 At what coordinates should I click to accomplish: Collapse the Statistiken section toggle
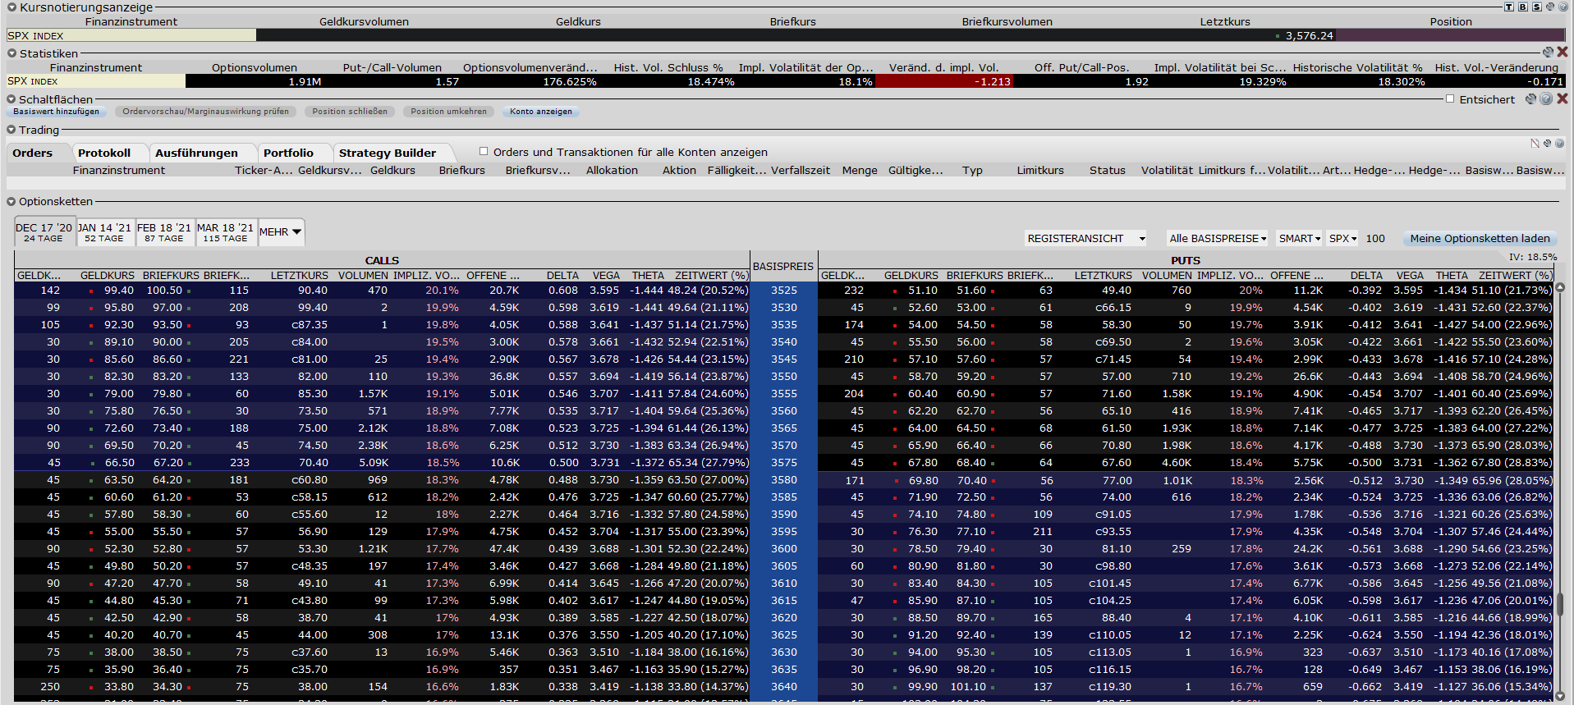11,53
